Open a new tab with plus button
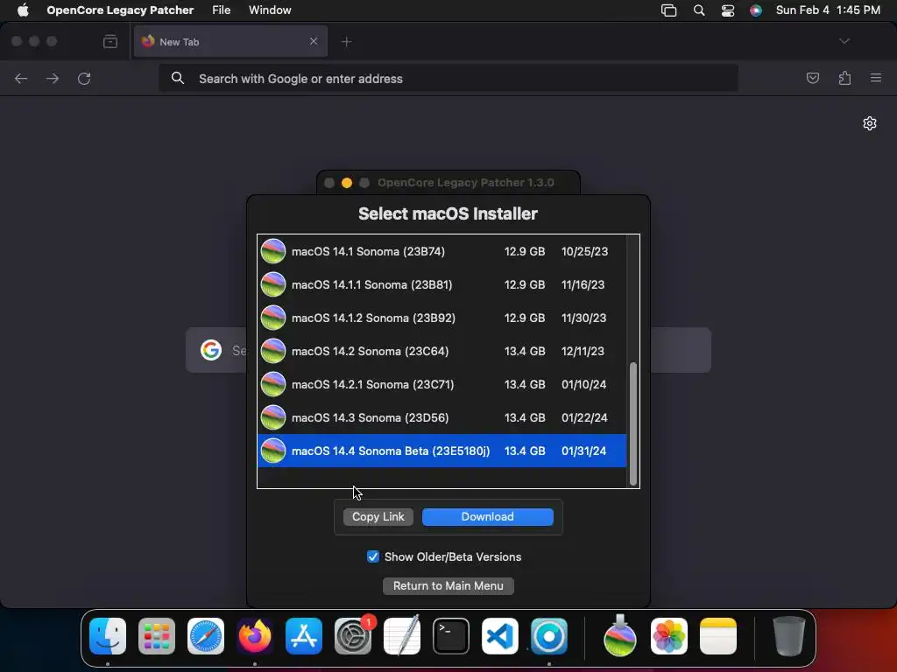This screenshot has height=672, width=897. [346, 42]
